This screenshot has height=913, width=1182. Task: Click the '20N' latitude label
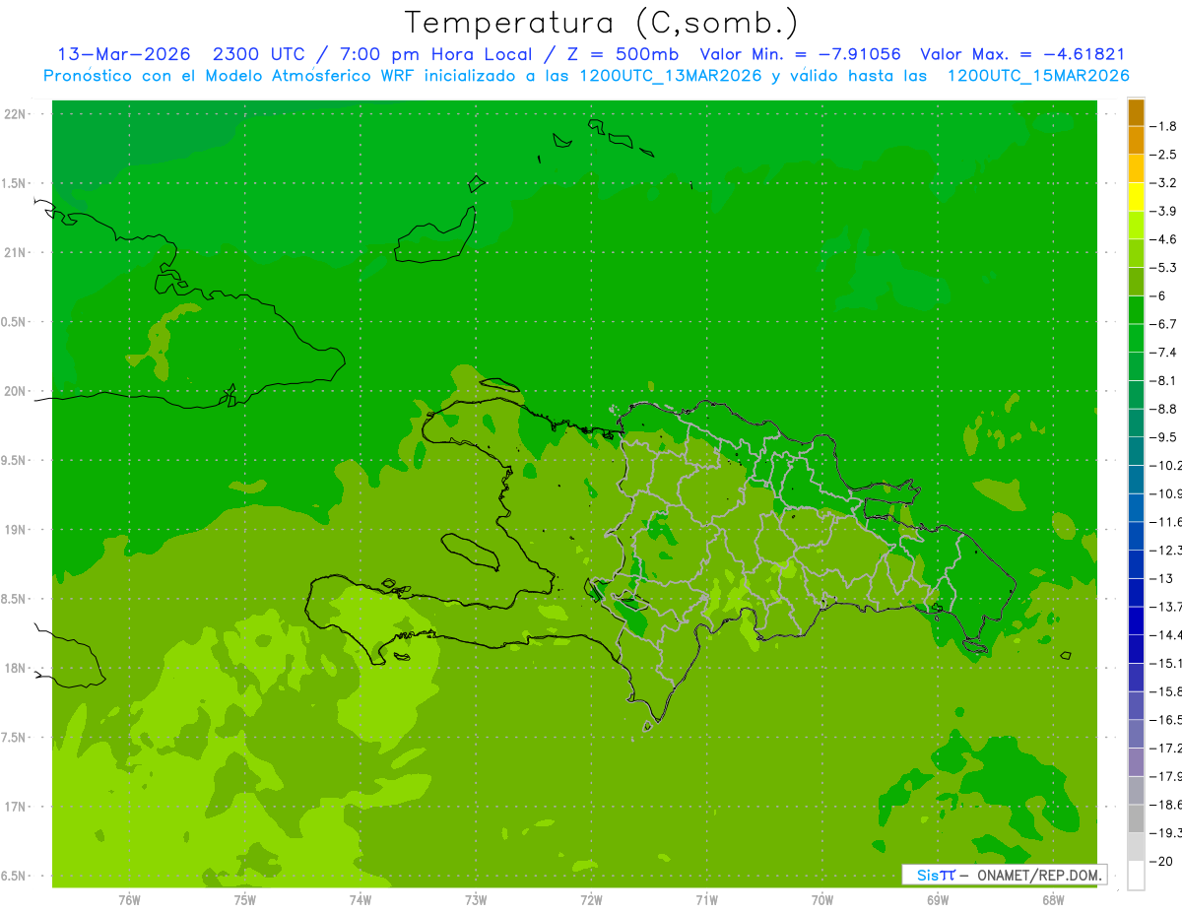pos(15,391)
